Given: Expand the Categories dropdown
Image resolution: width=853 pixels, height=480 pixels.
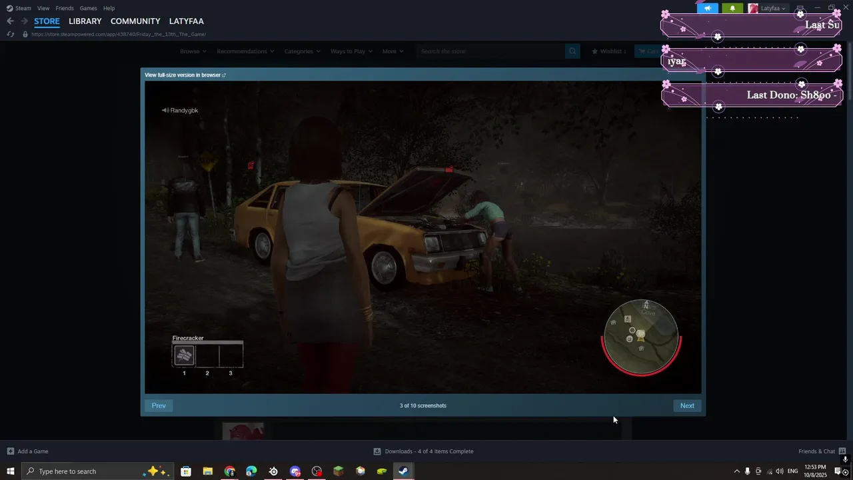Looking at the screenshot, I should pos(302,51).
